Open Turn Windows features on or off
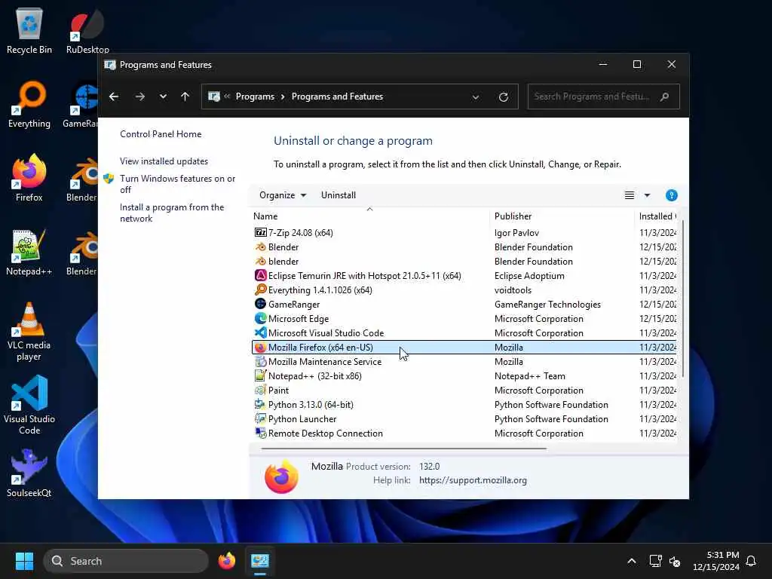The width and height of the screenshot is (772, 579). tap(177, 184)
